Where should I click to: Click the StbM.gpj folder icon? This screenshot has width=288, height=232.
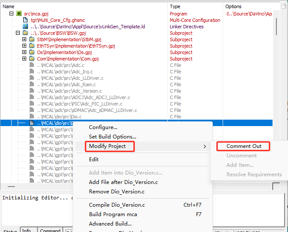(32, 39)
